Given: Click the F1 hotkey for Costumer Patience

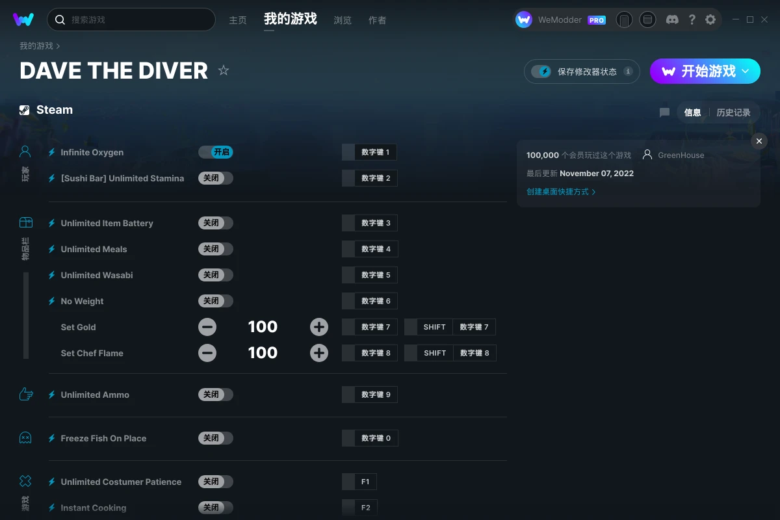Looking at the screenshot, I should 359,482.
